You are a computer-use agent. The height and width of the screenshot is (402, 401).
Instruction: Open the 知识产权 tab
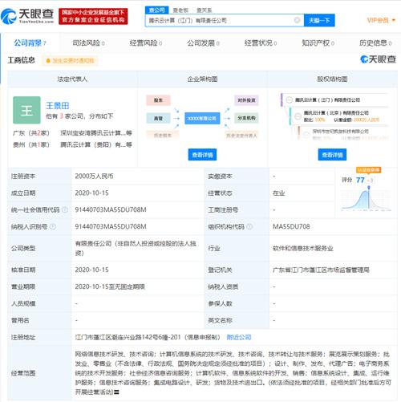[x=318, y=43]
